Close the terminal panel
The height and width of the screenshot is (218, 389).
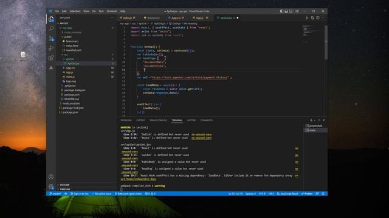point(323,120)
